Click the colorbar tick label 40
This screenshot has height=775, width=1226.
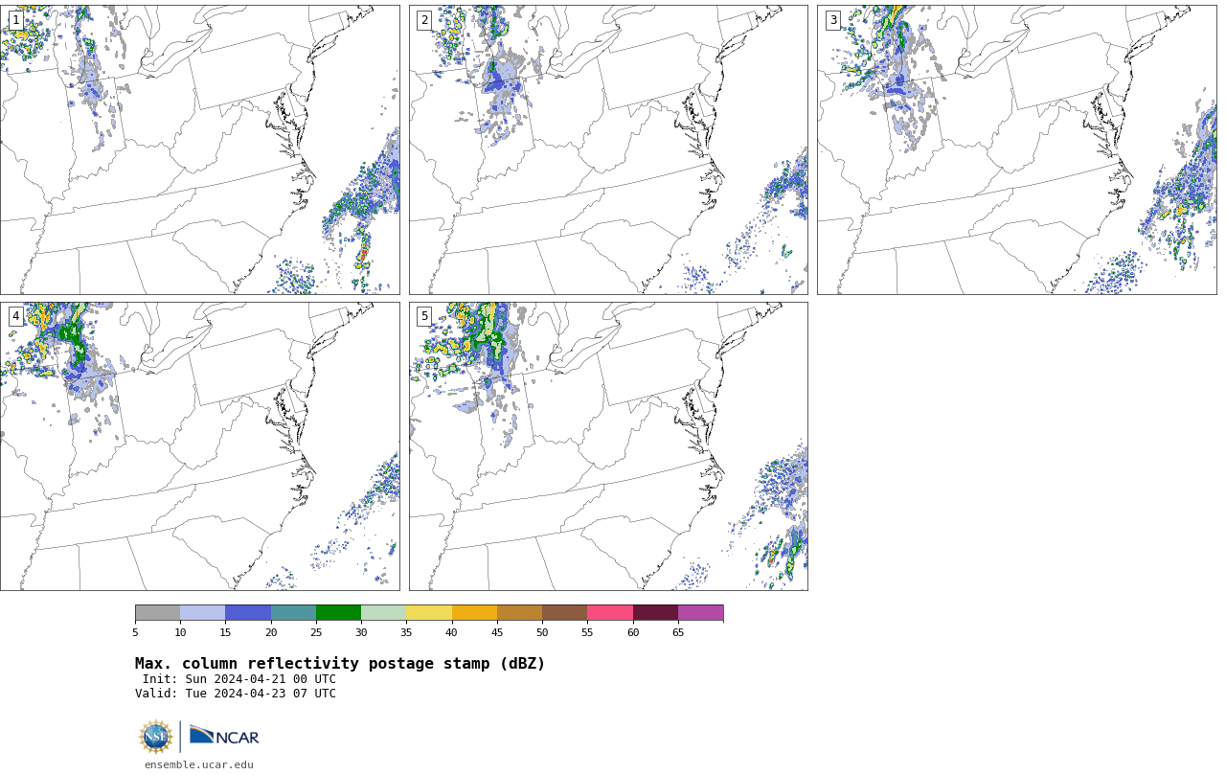pos(452,632)
